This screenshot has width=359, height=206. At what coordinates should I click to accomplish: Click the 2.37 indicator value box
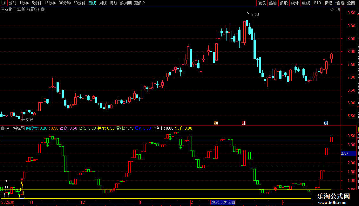(349, 153)
